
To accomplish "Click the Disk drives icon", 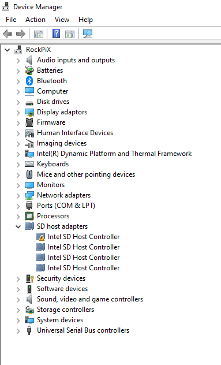I will pos(29,103).
